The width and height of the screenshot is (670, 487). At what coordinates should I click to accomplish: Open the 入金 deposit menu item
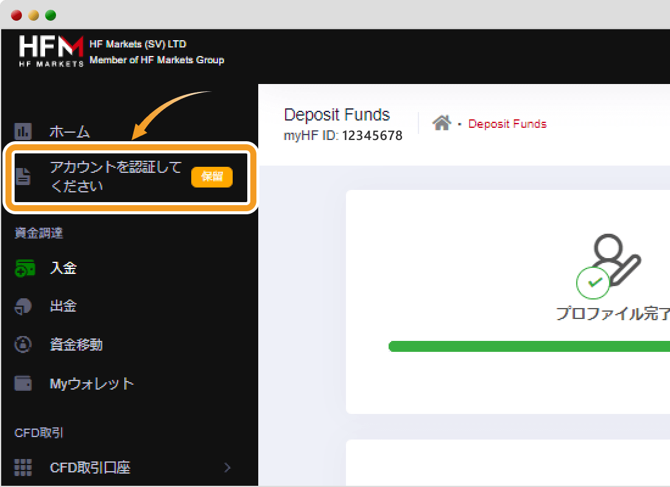[x=63, y=268]
